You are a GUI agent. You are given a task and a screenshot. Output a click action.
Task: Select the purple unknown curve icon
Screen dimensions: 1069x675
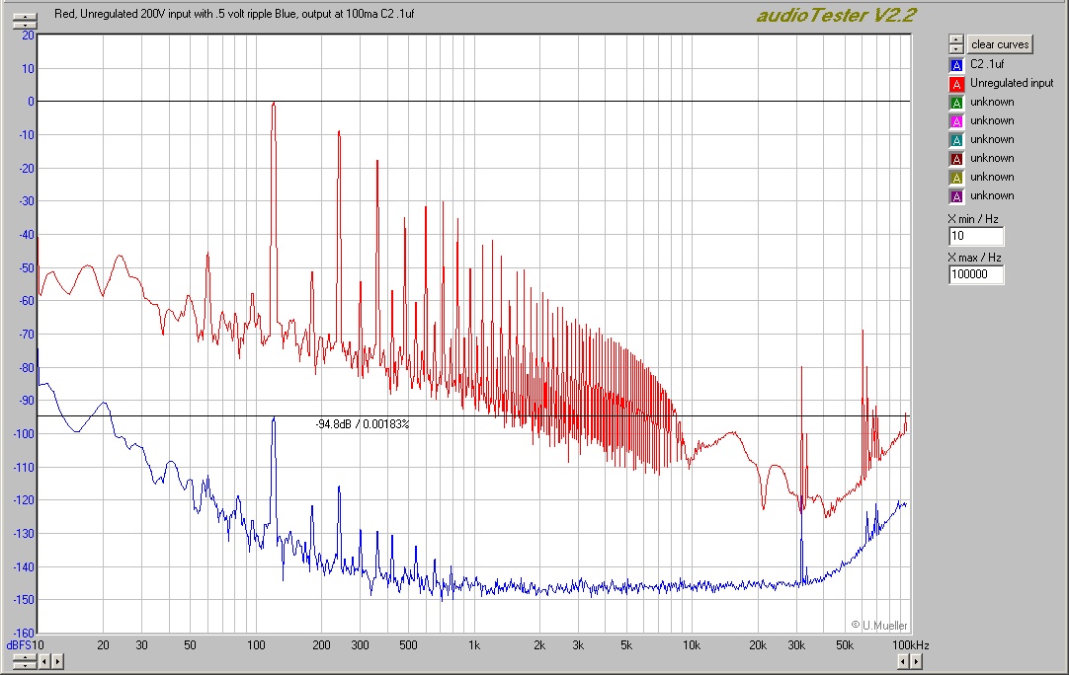tap(955, 195)
